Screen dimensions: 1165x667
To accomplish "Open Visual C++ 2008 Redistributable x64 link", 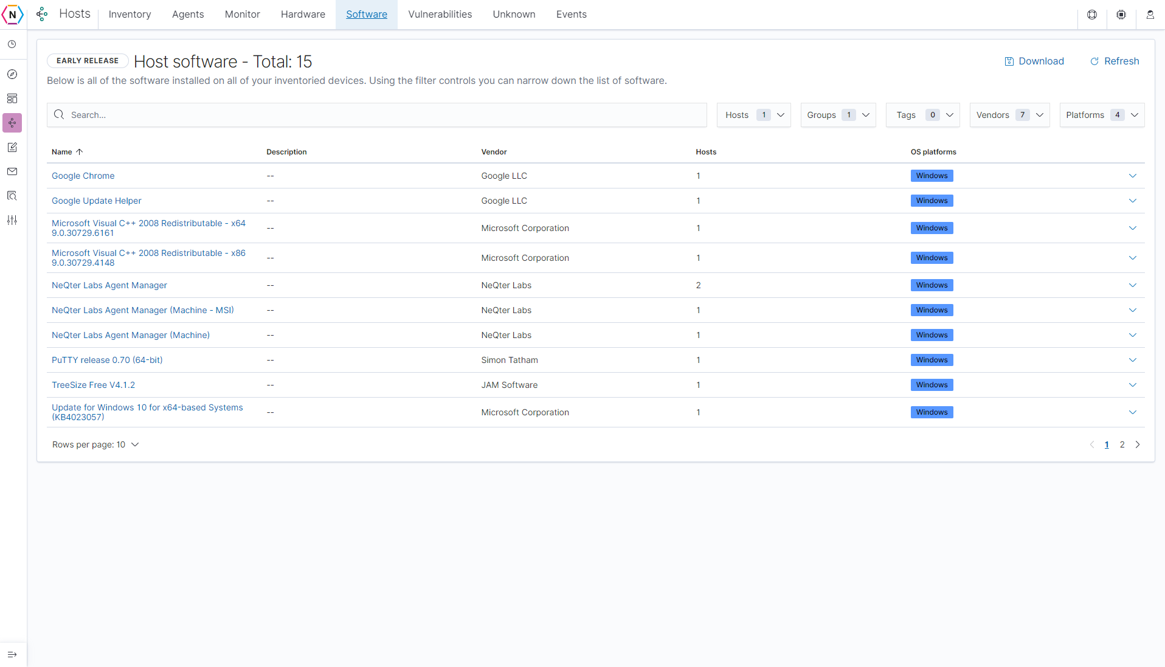I will pyautogui.click(x=148, y=228).
